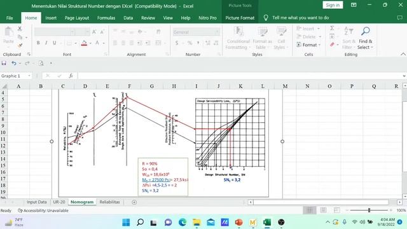This screenshot has width=407, height=229.
Task: Expand the Name Box dropdown arrow
Action: 29,76
